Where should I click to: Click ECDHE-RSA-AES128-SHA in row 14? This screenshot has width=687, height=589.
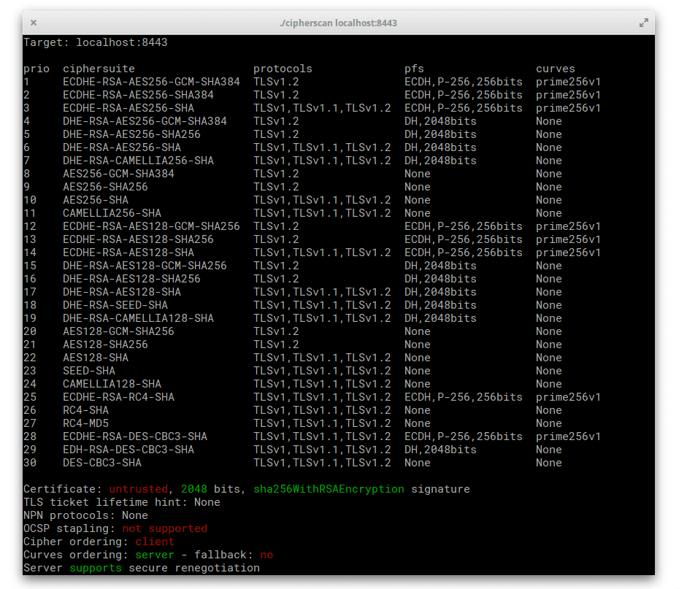128,253
